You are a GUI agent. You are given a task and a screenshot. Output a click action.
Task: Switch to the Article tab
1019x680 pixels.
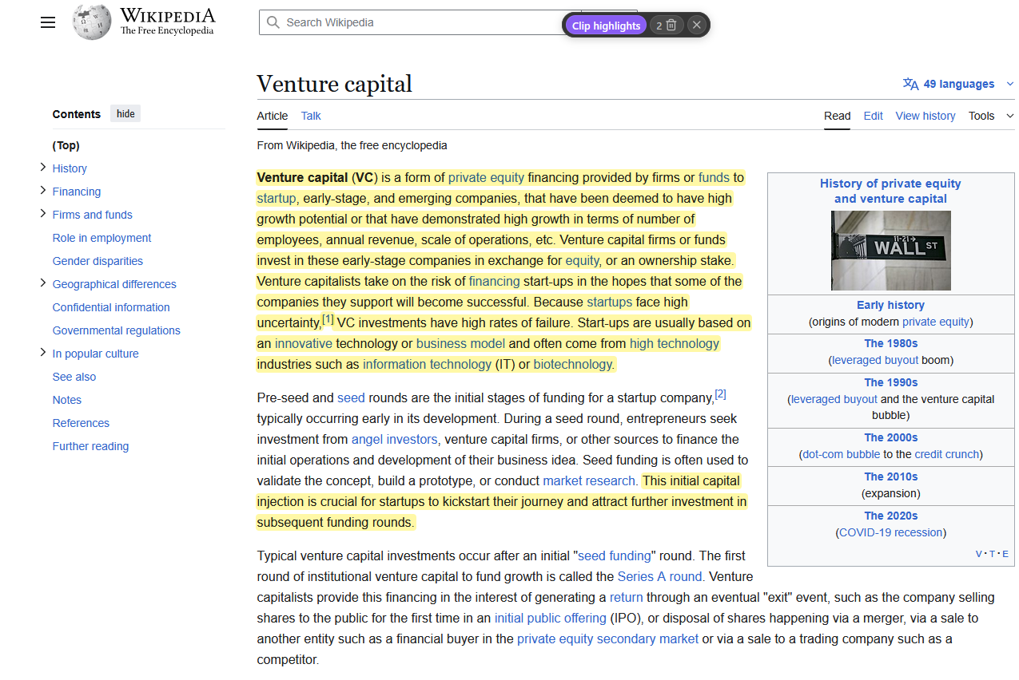pyautogui.click(x=272, y=116)
